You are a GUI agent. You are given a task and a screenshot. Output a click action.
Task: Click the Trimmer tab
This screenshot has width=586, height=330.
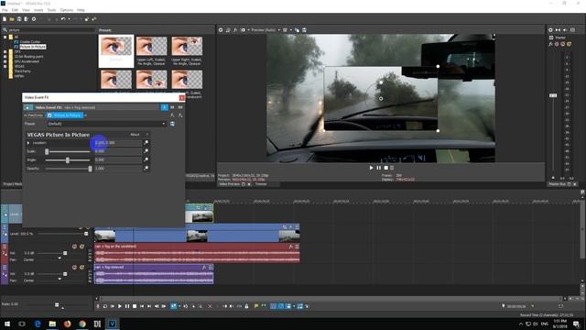[x=261, y=184]
